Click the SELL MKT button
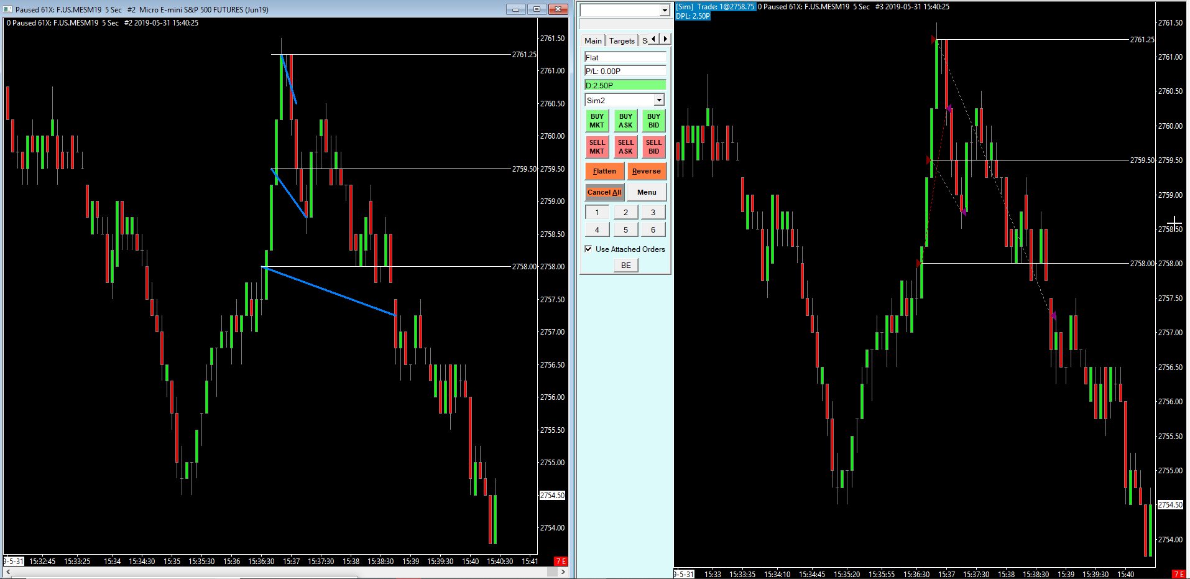Viewport: 1190px width, 579px height. tap(597, 147)
